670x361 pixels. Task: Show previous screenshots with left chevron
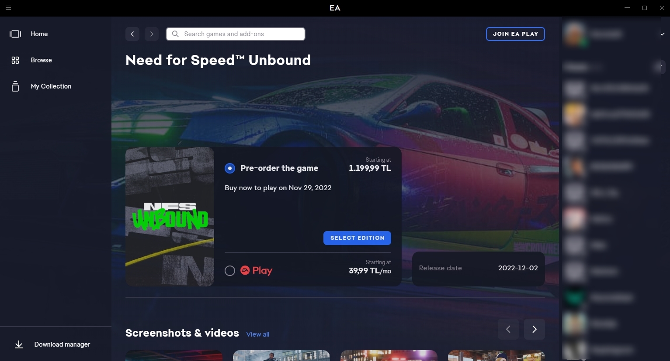pos(508,329)
